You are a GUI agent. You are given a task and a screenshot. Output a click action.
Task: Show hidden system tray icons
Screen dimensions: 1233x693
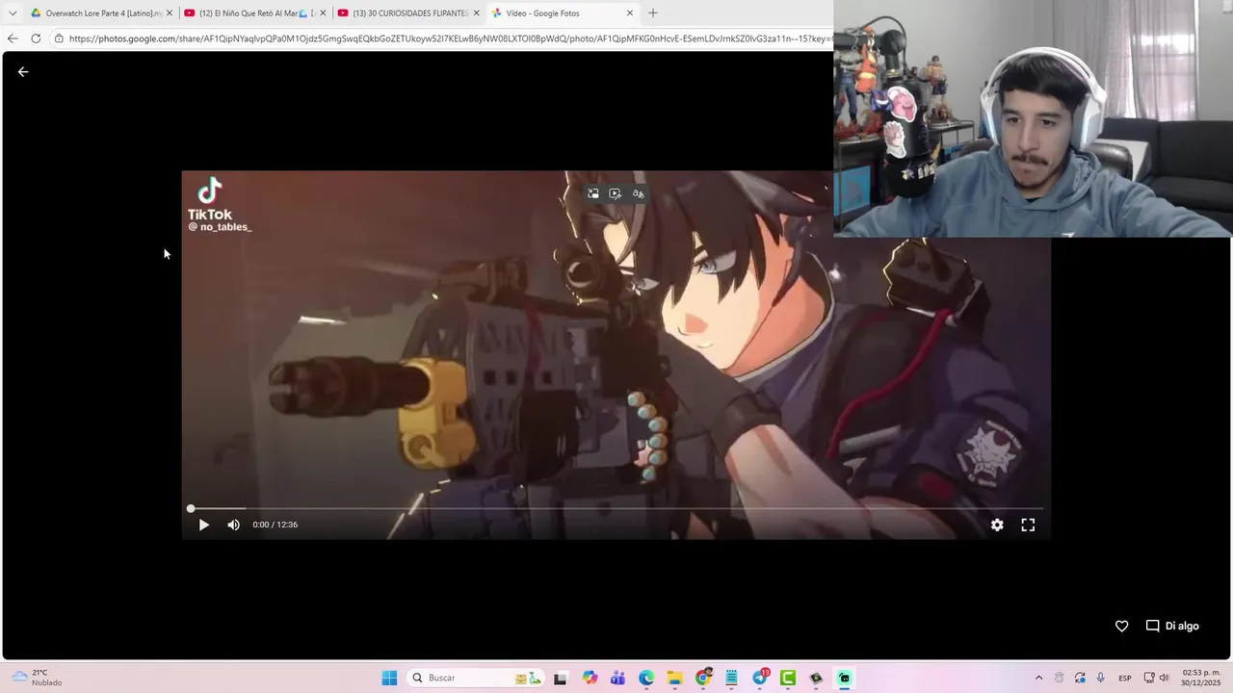tap(1038, 678)
